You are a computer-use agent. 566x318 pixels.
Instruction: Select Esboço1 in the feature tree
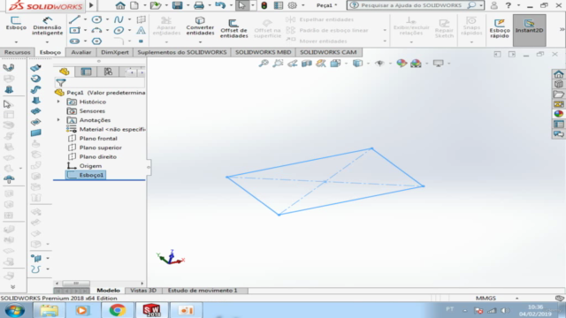point(86,175)
